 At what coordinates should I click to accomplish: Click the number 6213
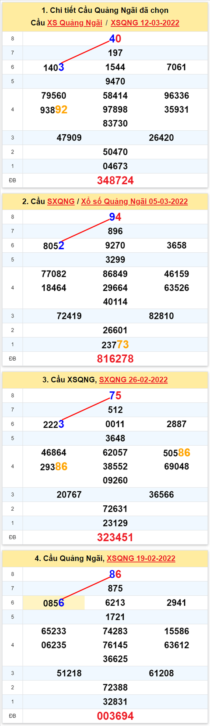[115, 603]
